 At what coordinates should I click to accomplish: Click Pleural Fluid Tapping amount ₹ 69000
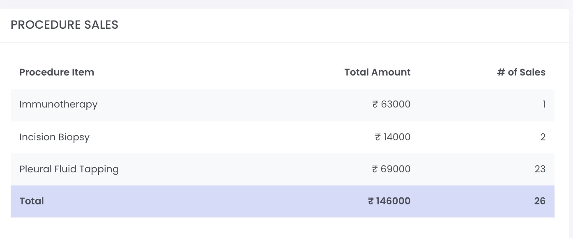click(x=391, y=169)
